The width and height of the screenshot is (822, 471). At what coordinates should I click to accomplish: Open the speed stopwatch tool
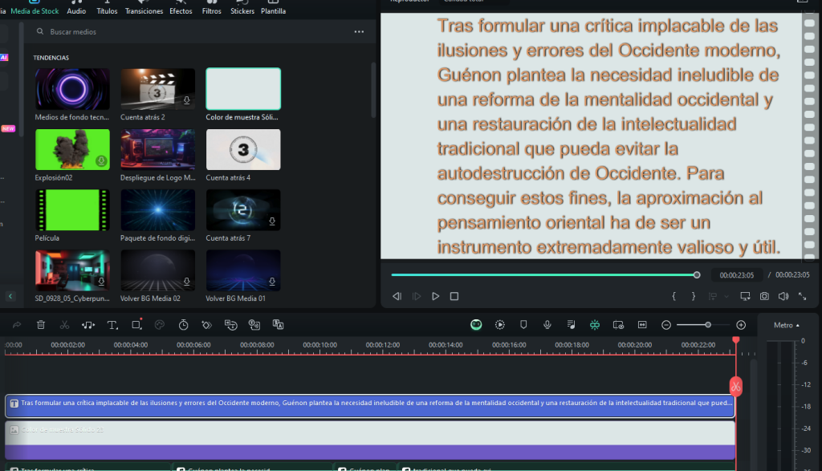[x=183, y=325]
